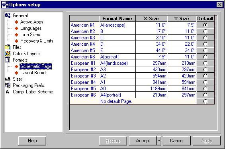Click the diamond icon beside Active Apps
225x149 pixels.
[17, 22]
